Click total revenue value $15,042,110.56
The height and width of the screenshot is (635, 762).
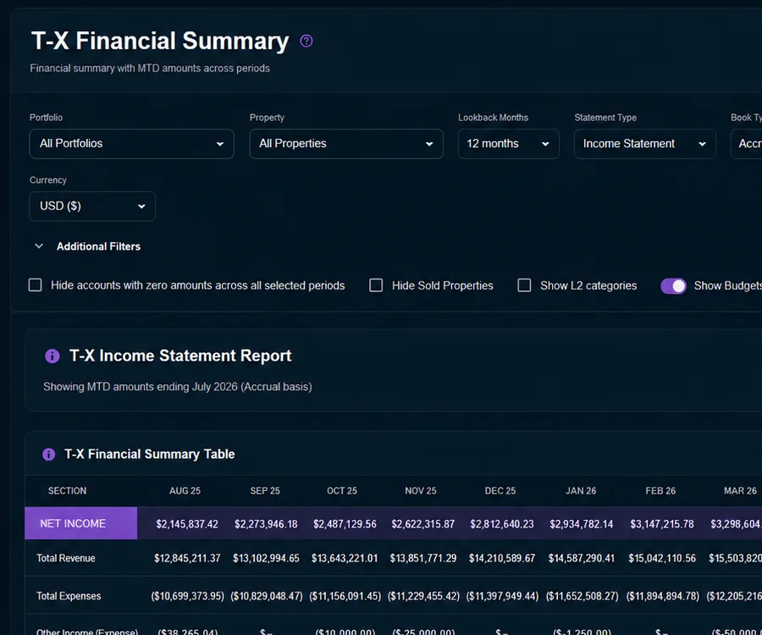click(x=662, y=558)
